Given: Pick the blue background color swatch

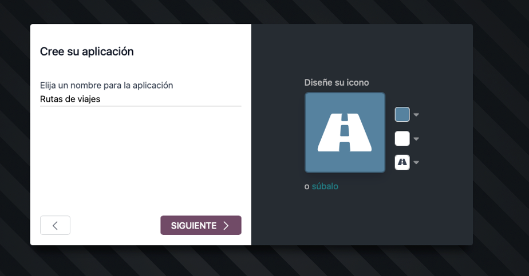Looking at the screenshot, I should click(402, 114).
